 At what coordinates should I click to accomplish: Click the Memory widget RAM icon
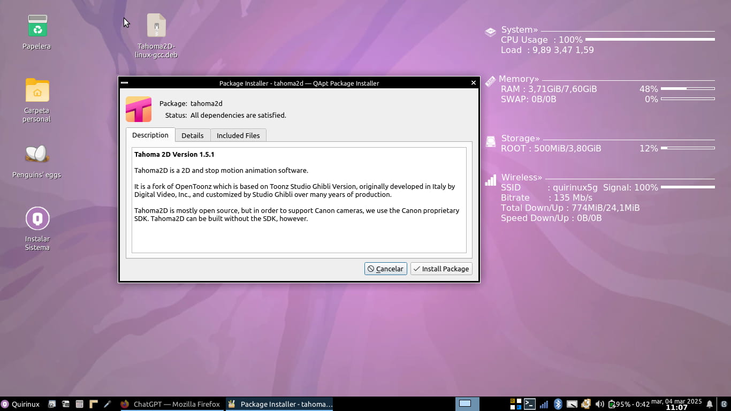(490, 81)
